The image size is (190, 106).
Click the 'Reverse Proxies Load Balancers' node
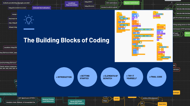(x=48, y=100)
